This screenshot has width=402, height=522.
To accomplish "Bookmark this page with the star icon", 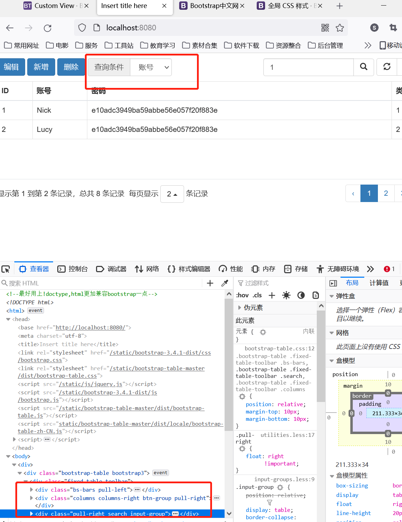I will [340, 28].
